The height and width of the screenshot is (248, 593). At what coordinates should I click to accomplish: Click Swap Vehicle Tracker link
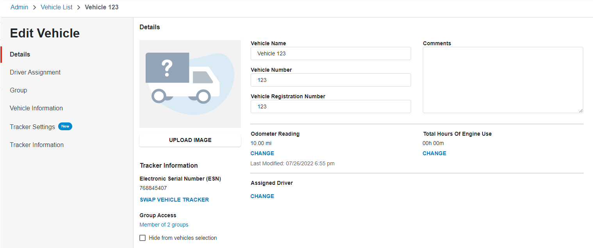(x=174, y=200)
